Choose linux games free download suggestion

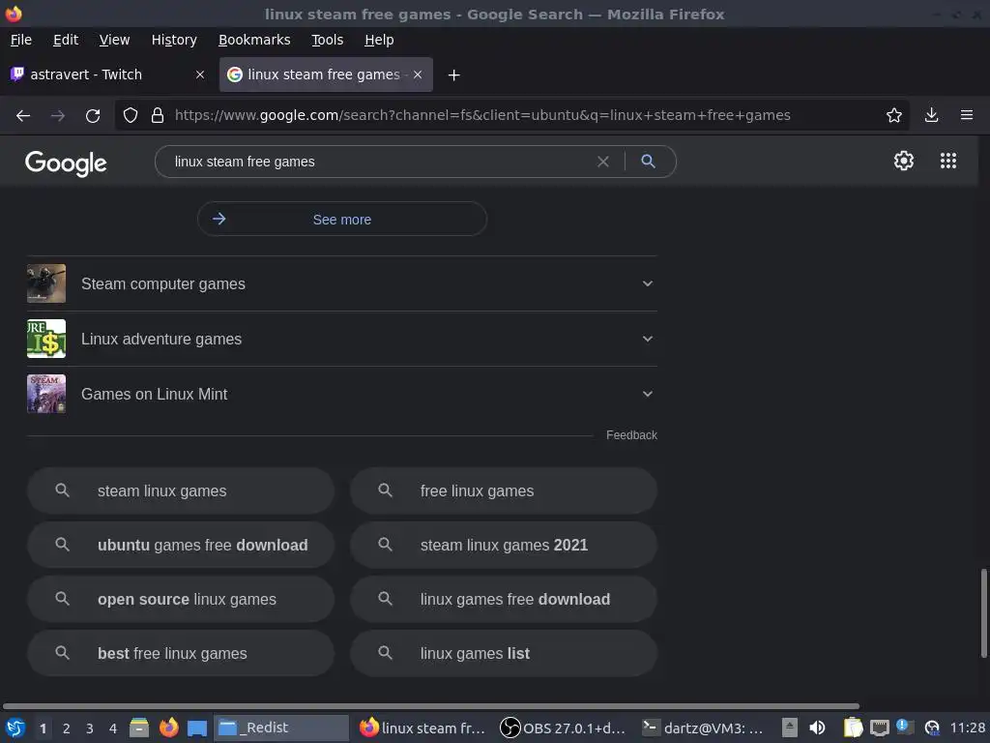[x=503, y=599]
